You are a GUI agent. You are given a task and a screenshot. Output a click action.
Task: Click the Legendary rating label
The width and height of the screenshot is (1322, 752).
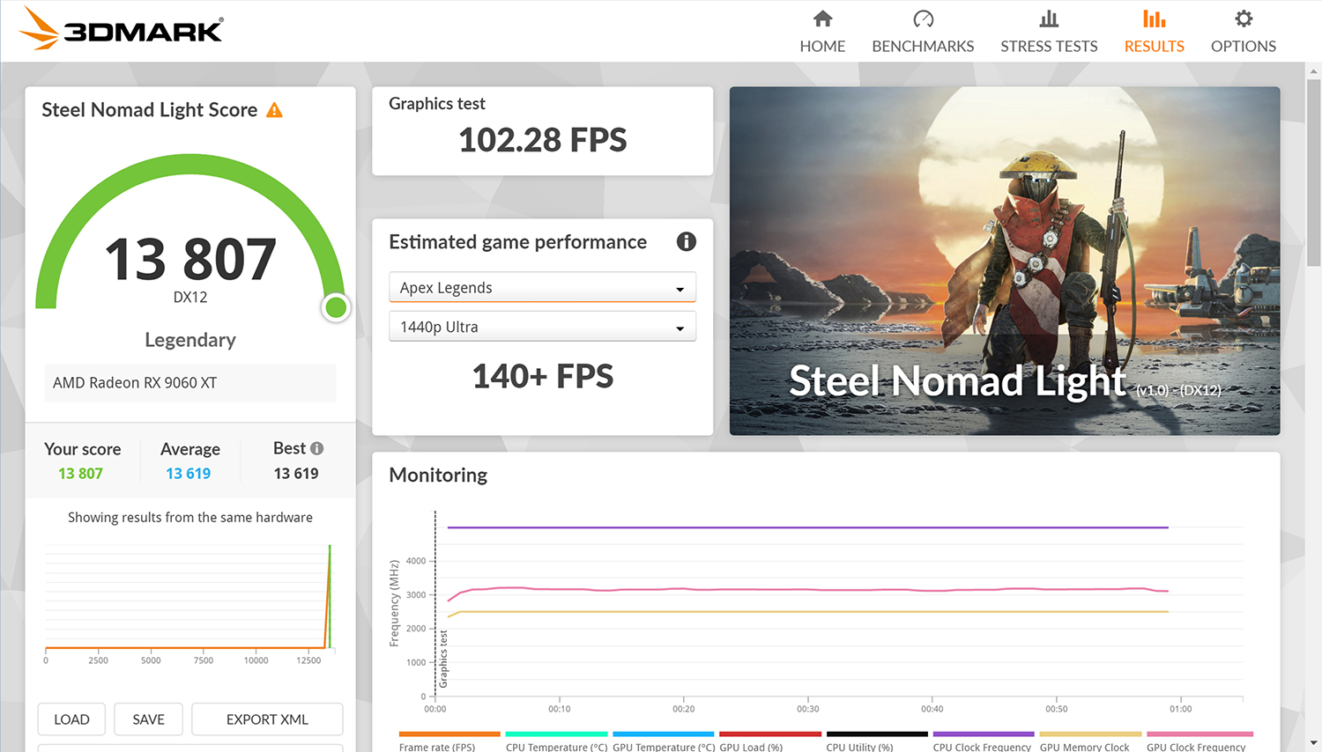190,340
